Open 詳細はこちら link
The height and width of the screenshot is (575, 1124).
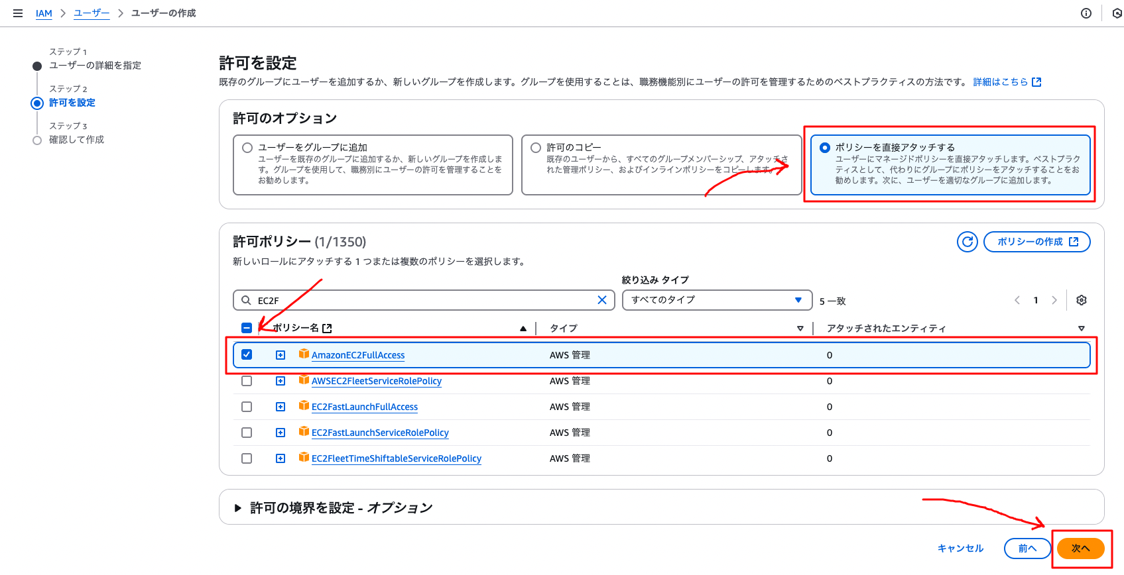[x=1007, y=82]
